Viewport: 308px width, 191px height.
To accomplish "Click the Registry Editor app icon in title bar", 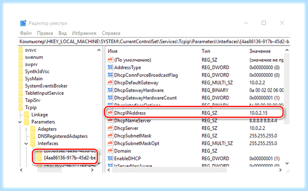I will pos(23,23).
